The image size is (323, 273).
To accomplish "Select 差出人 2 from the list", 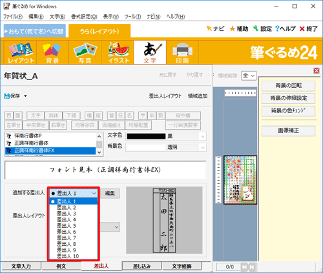I will pos(74,208).
